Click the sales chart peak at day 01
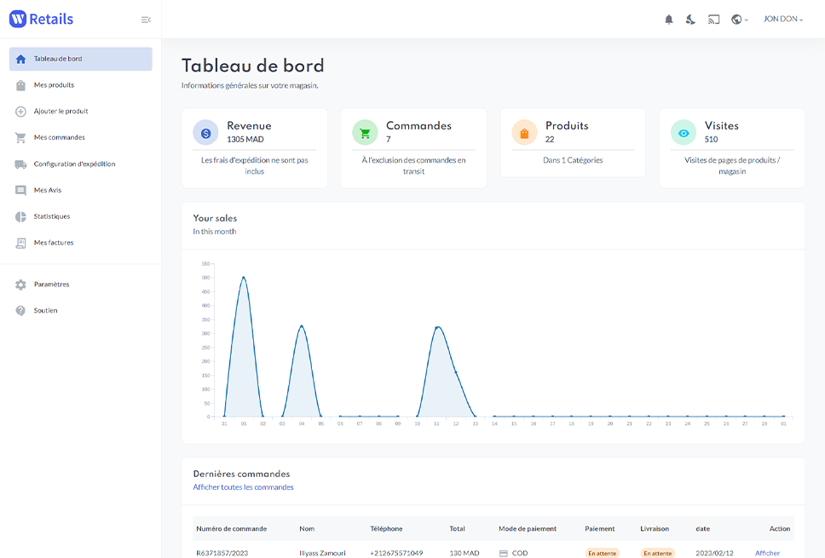The image size is (825, 558). point(243,277)
